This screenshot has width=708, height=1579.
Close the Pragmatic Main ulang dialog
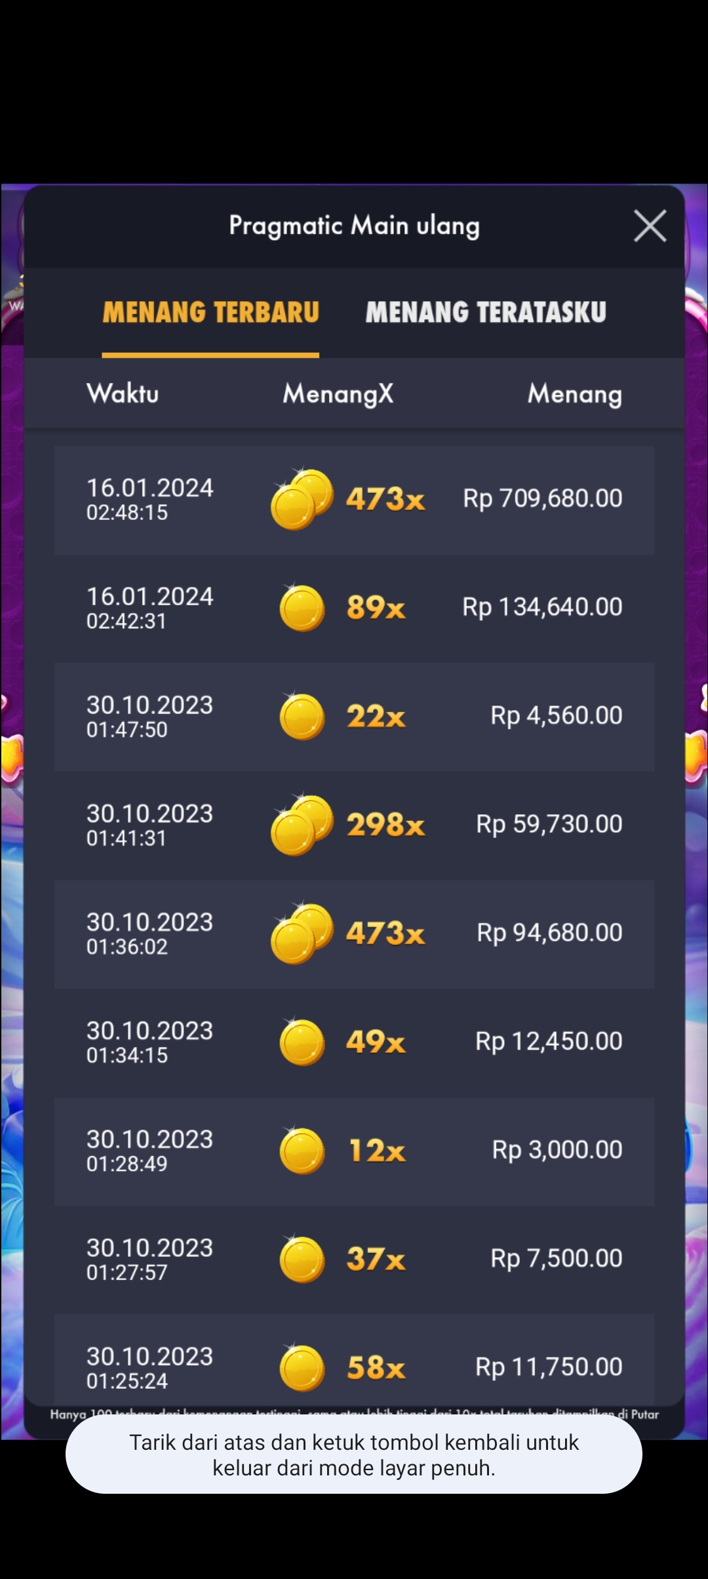pos(650,226)
